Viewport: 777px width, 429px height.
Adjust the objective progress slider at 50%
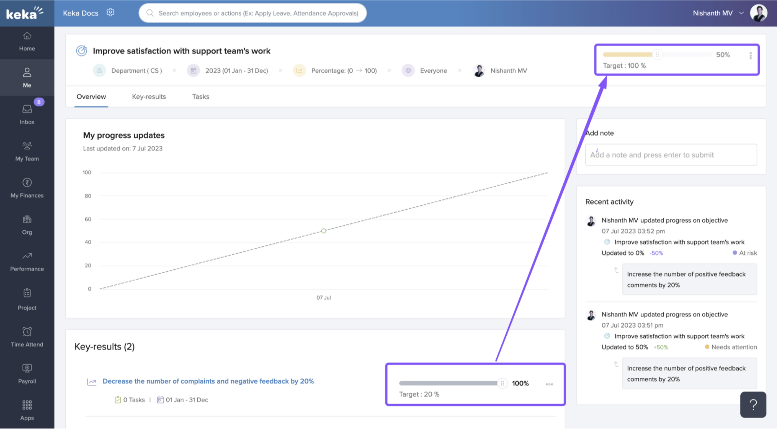coord(658,55)
